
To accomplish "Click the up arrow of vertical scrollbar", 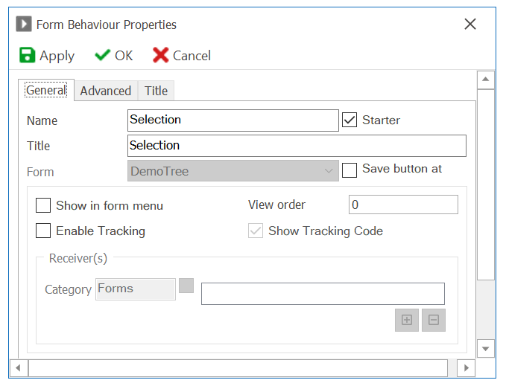I will [x=485, y=80].
